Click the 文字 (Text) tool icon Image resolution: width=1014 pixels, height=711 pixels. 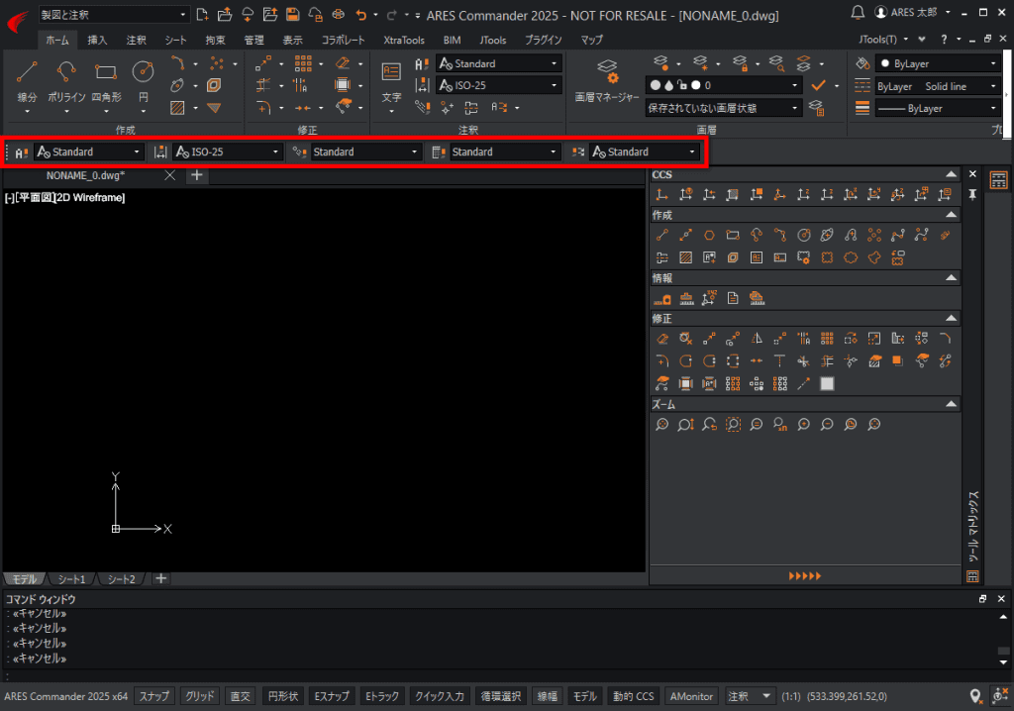click(391, 79)
